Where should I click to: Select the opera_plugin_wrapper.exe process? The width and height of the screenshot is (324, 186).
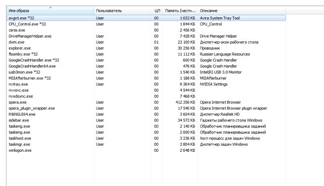point(32,108)
